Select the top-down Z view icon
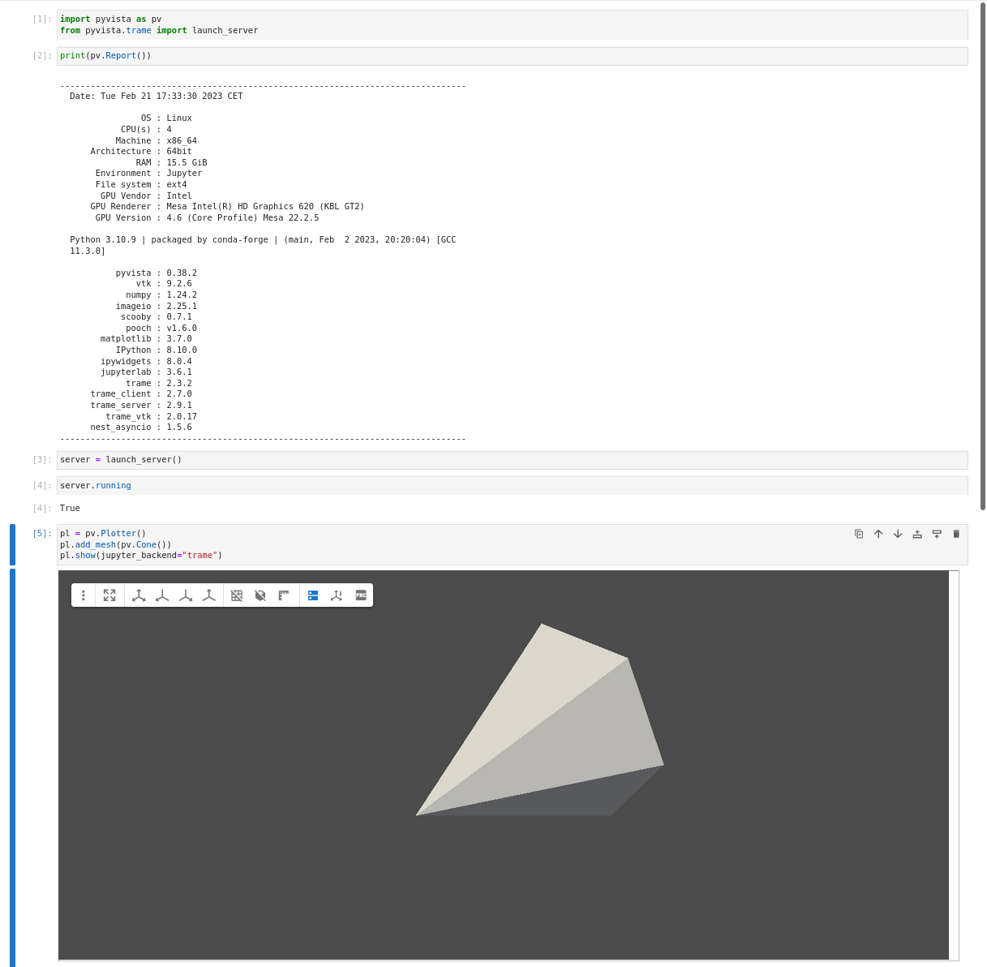 tap(208, 595)
